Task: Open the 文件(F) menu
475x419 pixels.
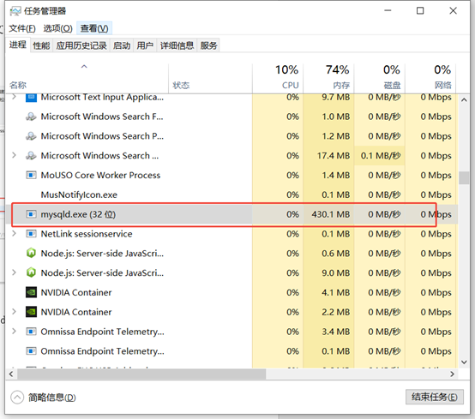Action: [22, 28]
